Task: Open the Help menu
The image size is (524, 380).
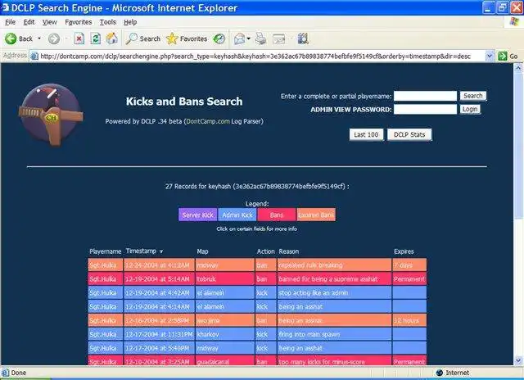Action: coord(130,22)
